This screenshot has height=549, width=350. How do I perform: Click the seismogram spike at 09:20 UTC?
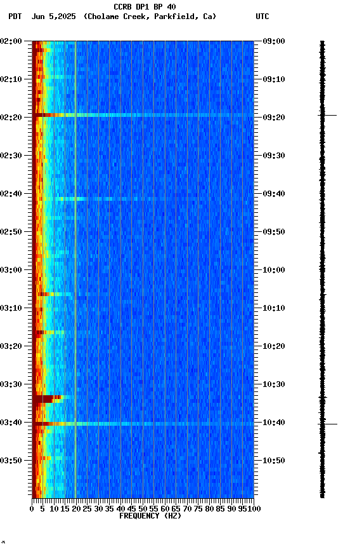click(327, 115)
